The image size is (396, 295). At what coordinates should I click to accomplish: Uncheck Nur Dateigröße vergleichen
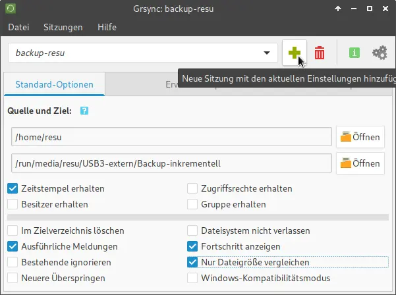click(192, 262)
